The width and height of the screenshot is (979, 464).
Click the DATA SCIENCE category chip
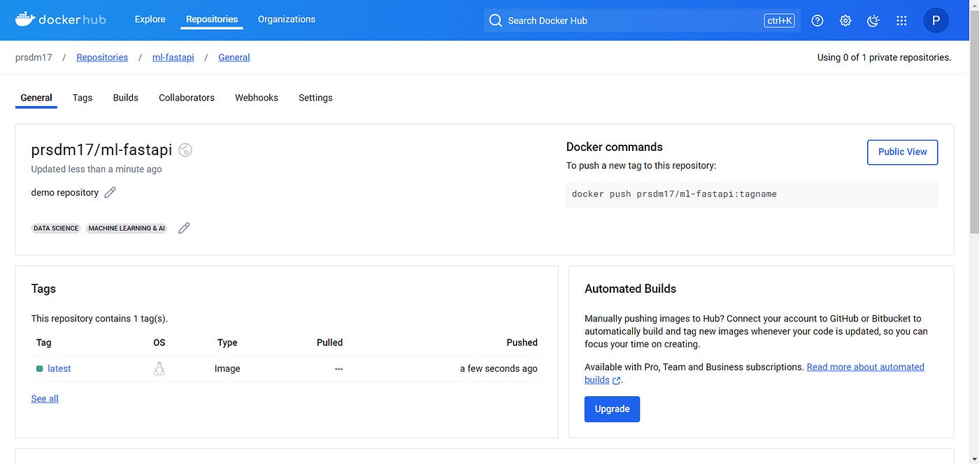(x=56, y=228)
